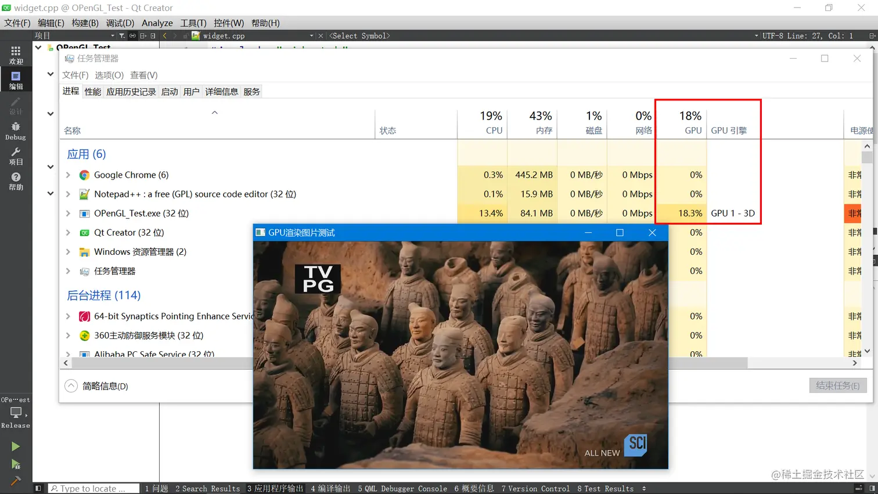Open the 帮助 (Help) mode icon
Screen dimensions: 878x494
pos(16,181)
